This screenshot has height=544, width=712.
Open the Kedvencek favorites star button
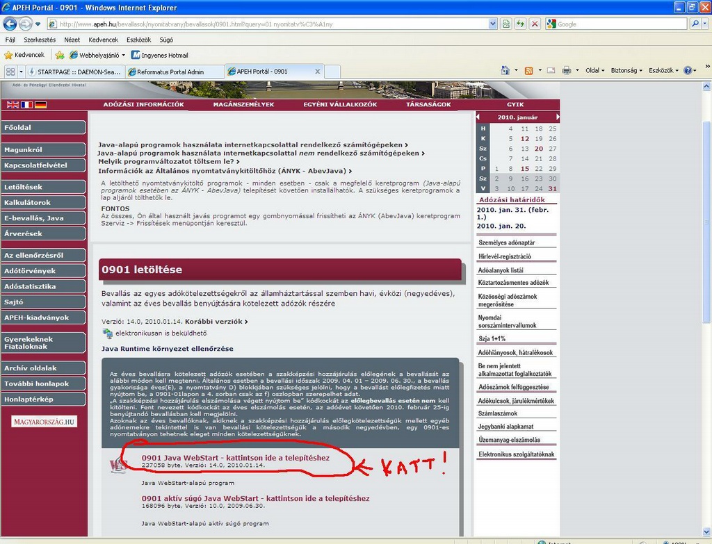click(x=24, y=55)
